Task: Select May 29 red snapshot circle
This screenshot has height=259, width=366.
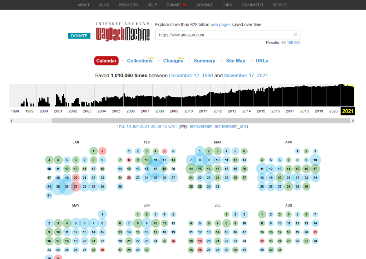Action: [x=102, y=250]
